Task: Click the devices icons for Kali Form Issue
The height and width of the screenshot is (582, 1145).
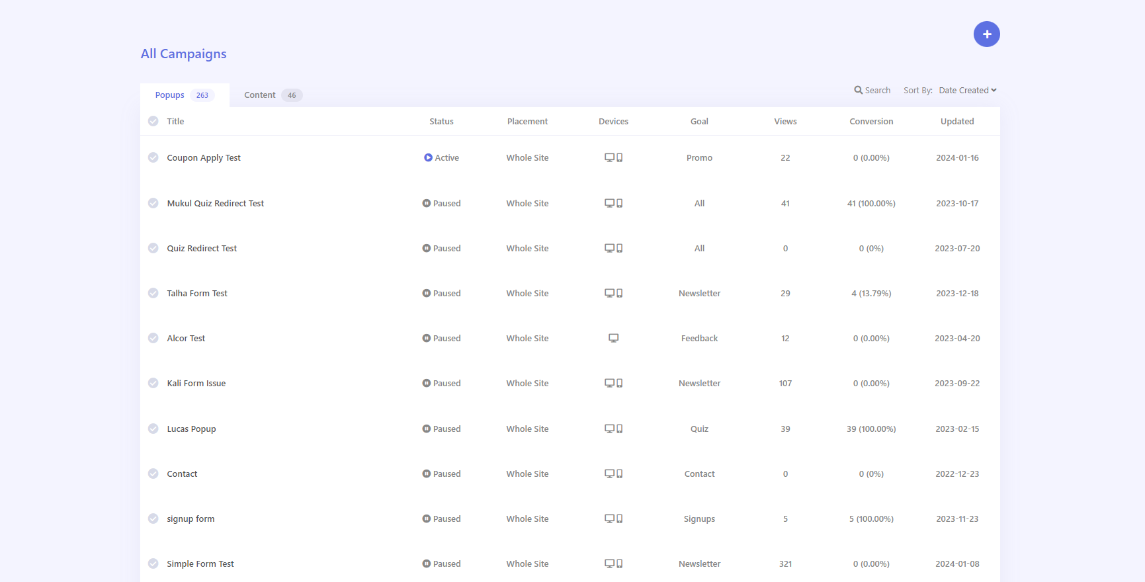Action: (613, 383)
